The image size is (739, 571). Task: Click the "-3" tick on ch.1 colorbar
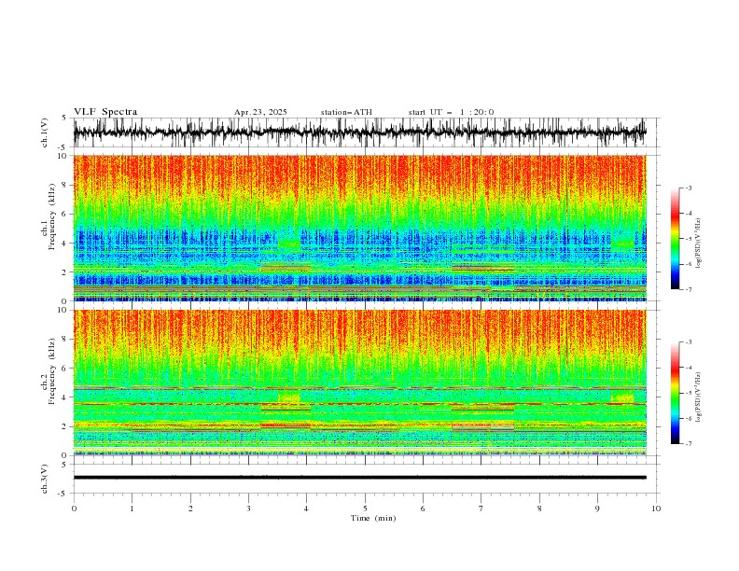pos(688,188)
